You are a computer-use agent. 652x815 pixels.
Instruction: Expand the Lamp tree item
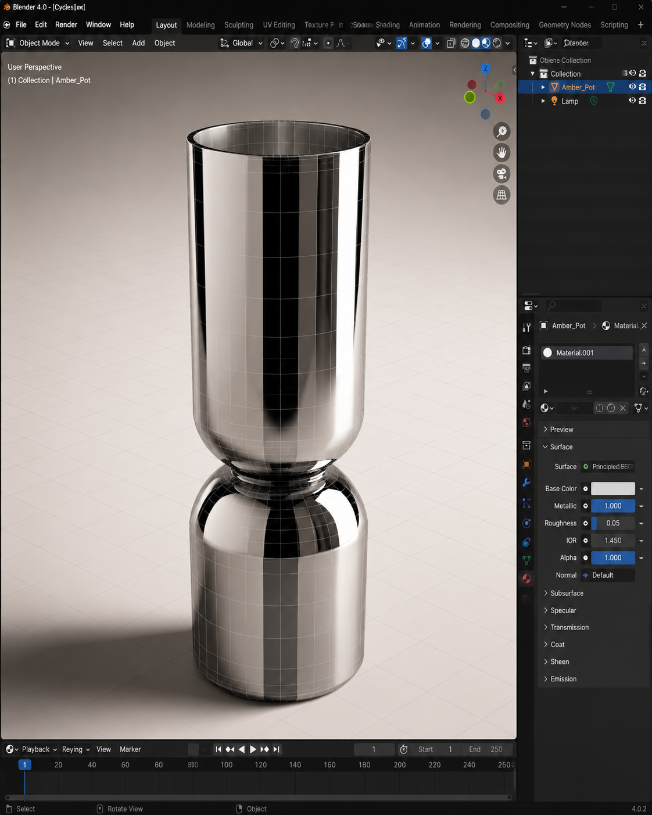[543, 101]
